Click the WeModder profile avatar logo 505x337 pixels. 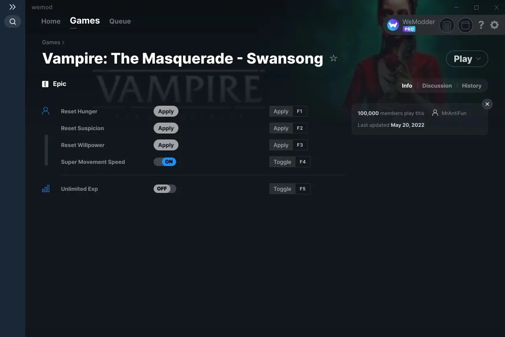(393, 25)
